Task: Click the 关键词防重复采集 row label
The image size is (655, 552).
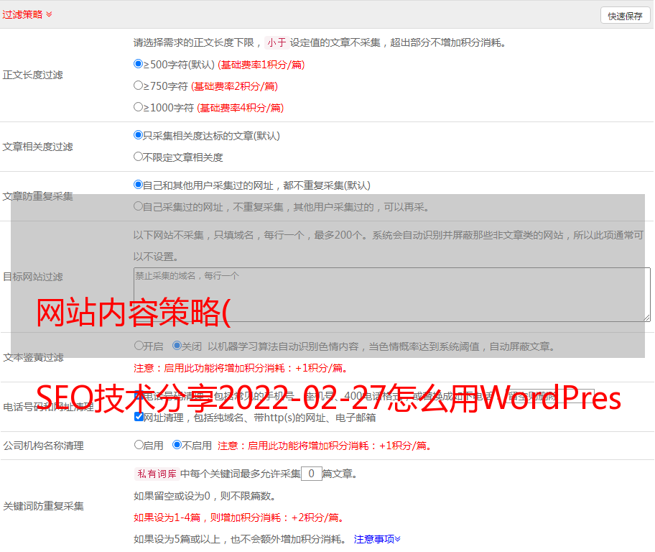Action: 43,506
